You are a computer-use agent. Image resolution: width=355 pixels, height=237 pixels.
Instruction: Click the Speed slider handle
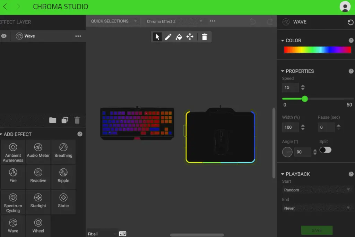(x=305, y=99)
